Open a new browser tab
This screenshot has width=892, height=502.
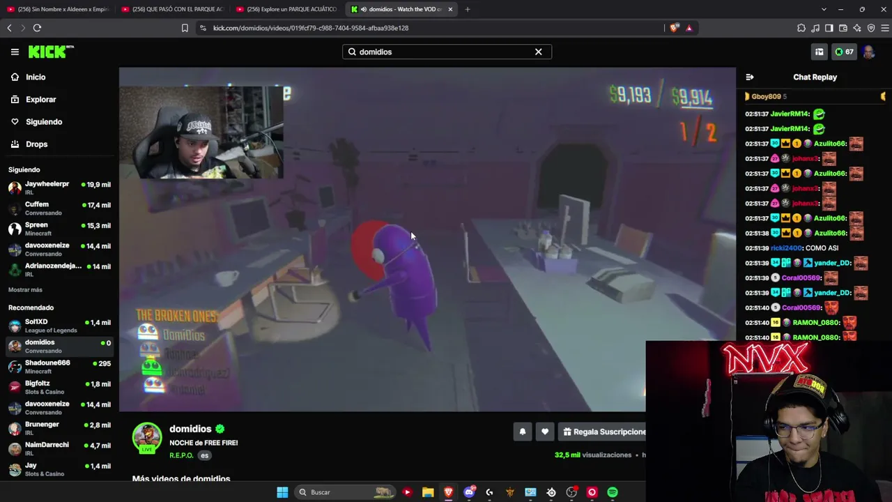tap(468, 9)
